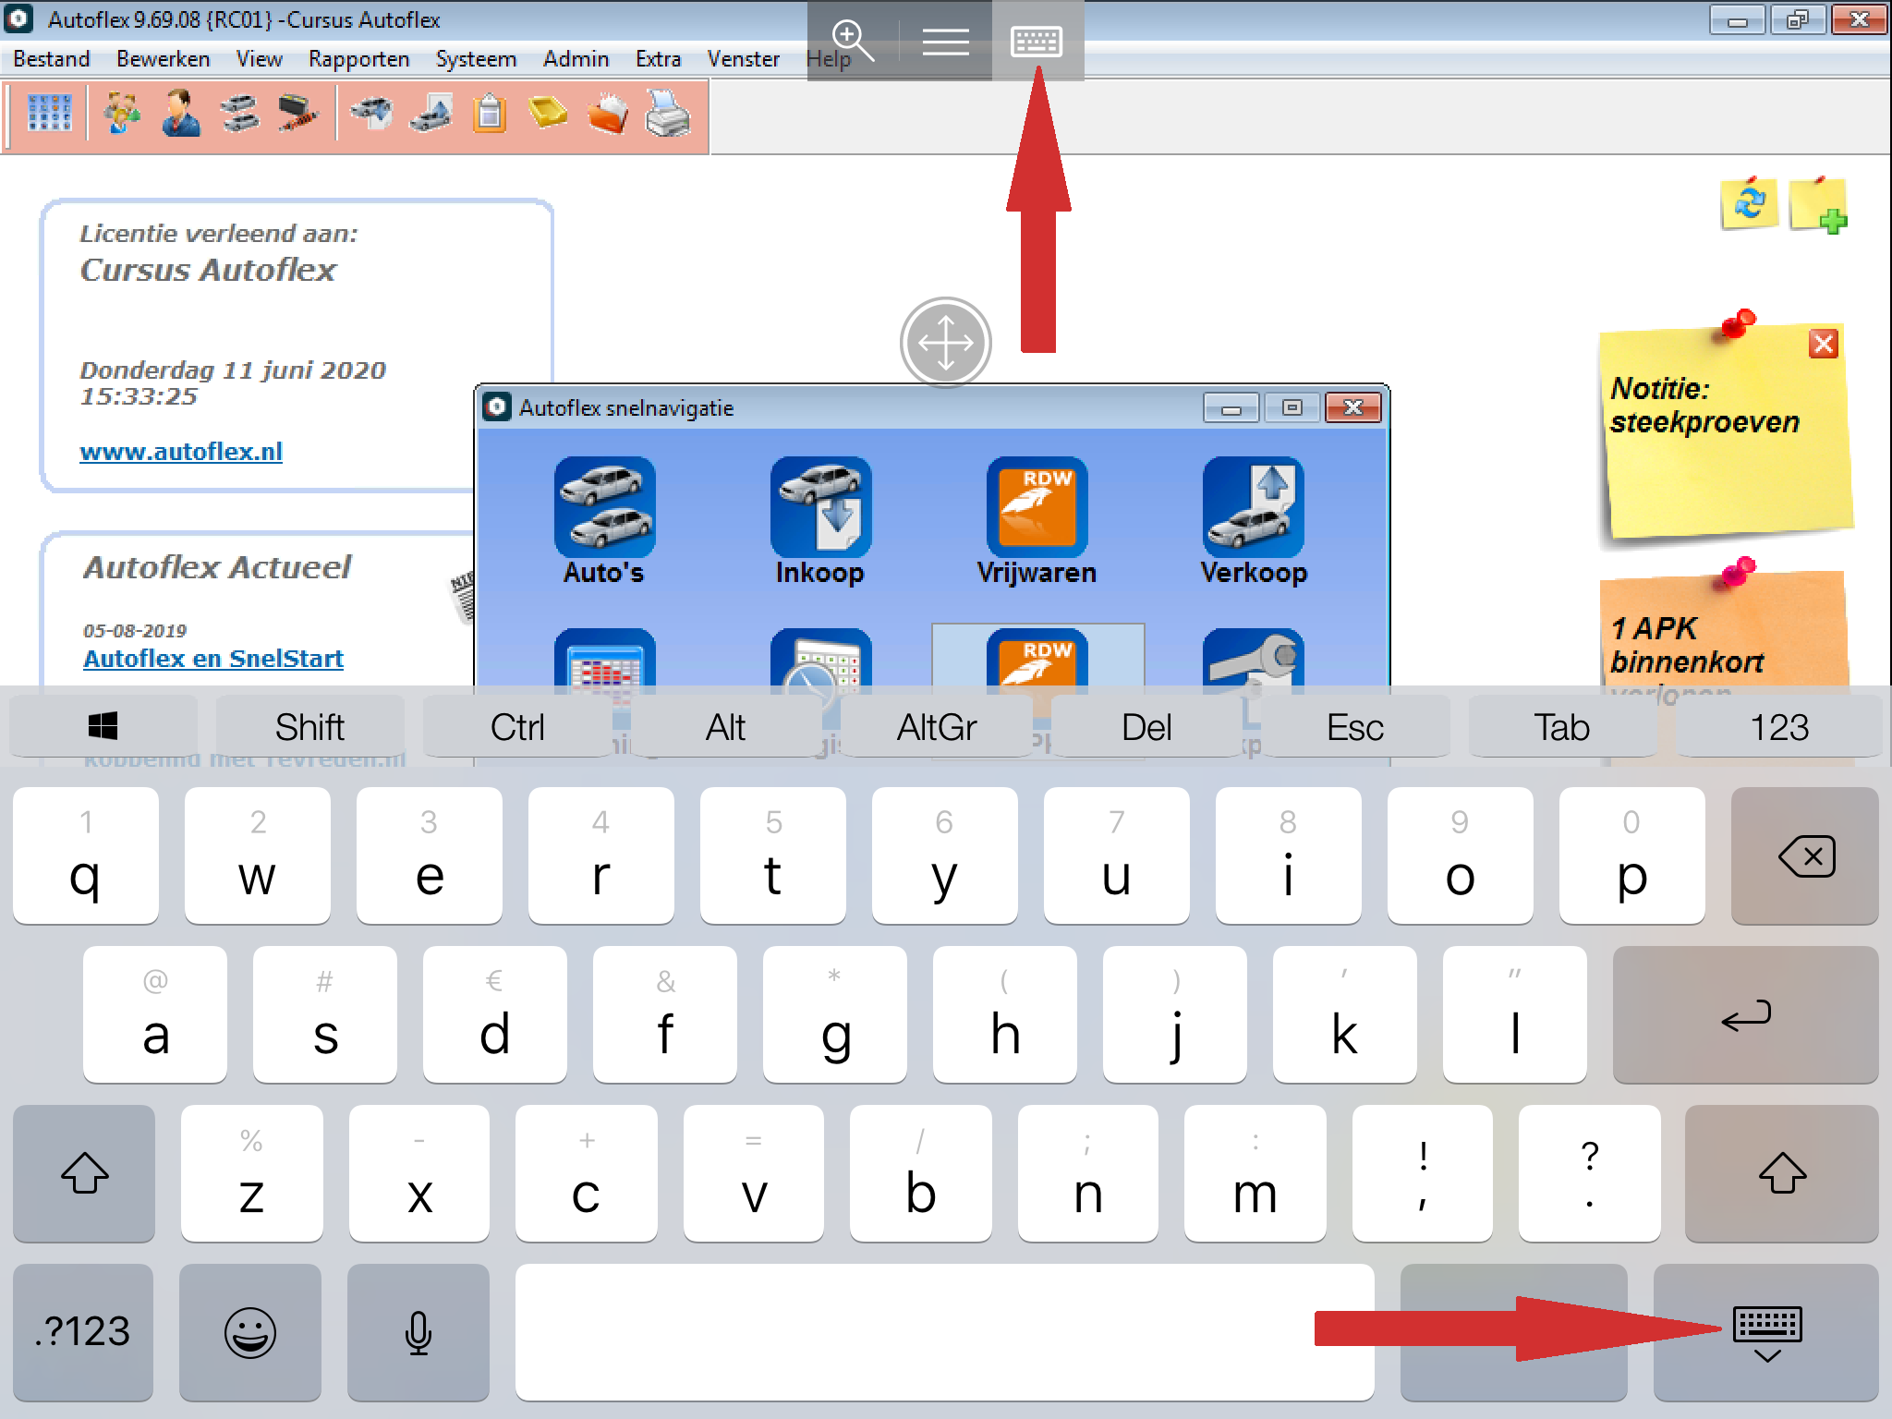The width and height of the screenshot is (1892, 1419).
Task: Follow the www.autoflex.nl link
Action: coord(181,451)
